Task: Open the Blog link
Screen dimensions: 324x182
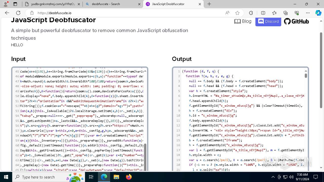Action: coord(243,21)
